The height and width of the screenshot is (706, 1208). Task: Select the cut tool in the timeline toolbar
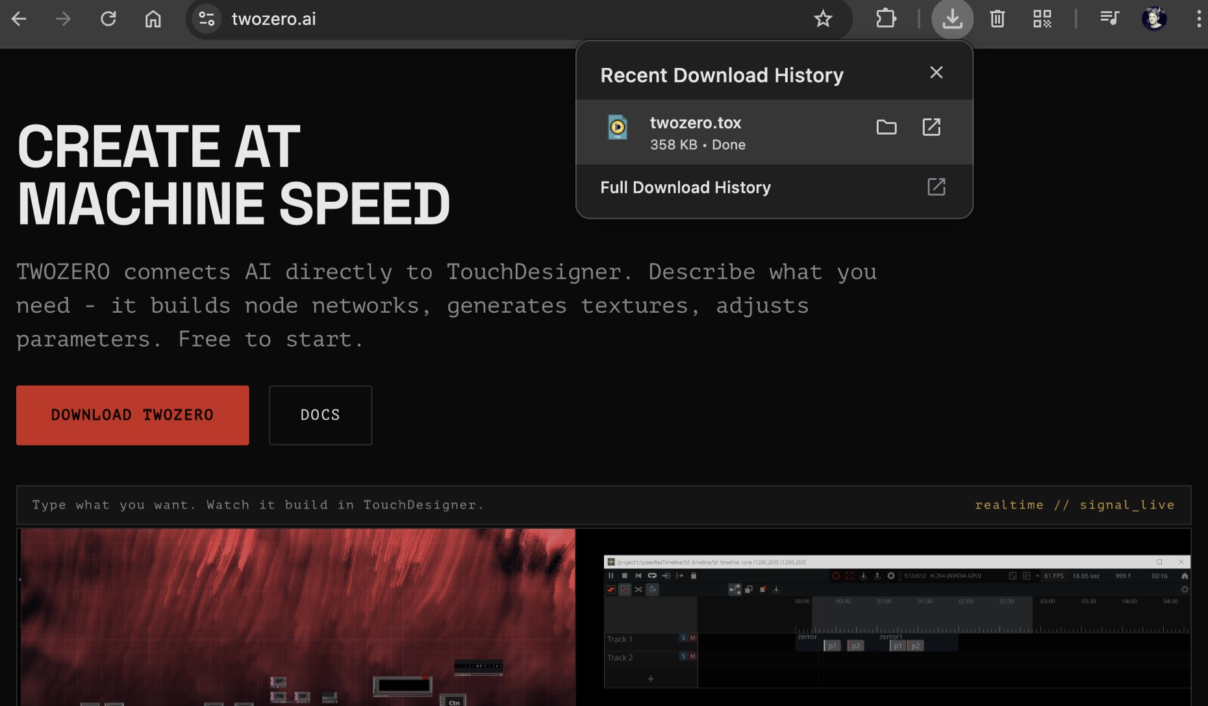(x=638, y=589)
